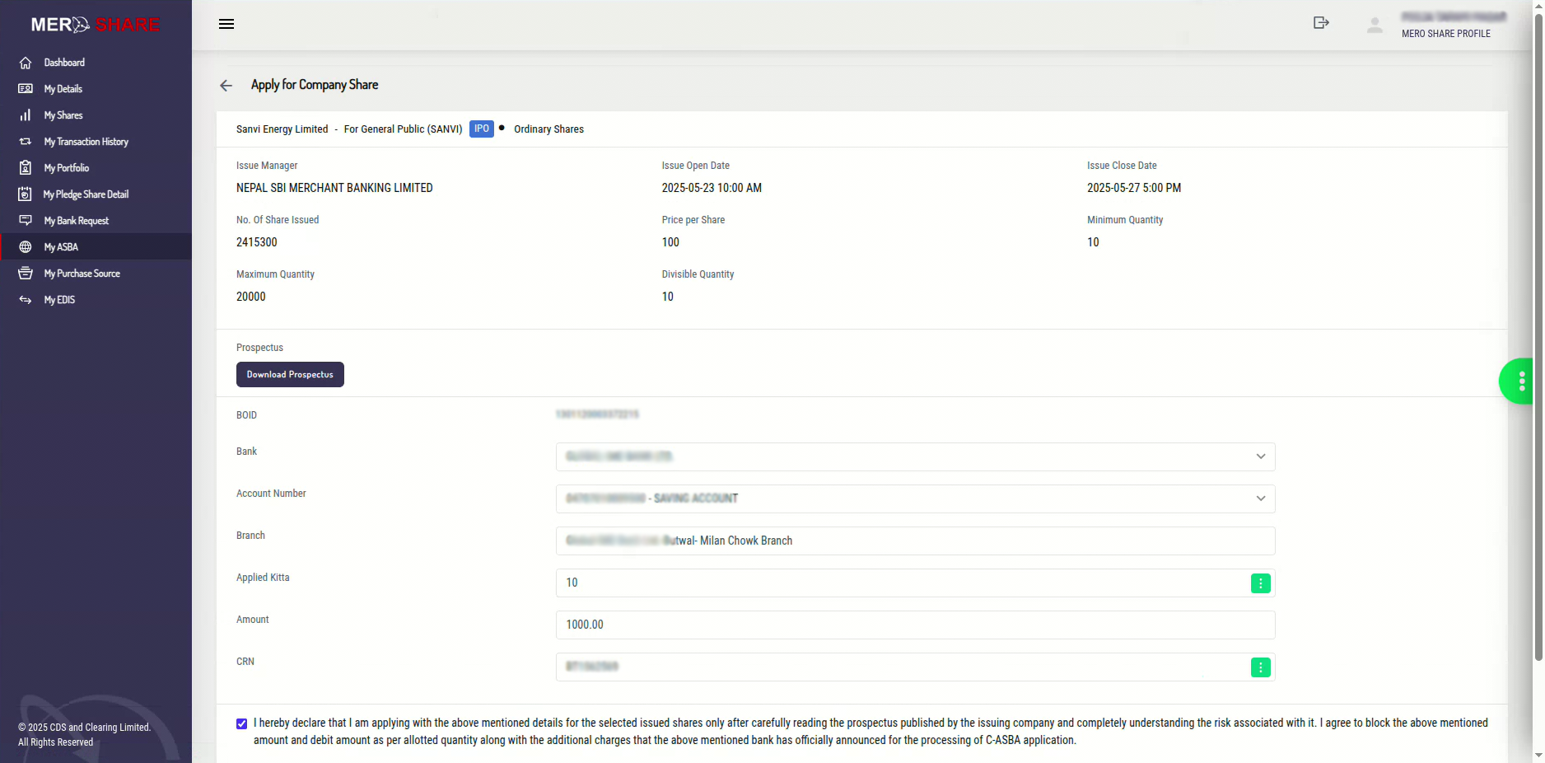
Task: Click the Apply for Company Share heading
Action: click(315, 85)
